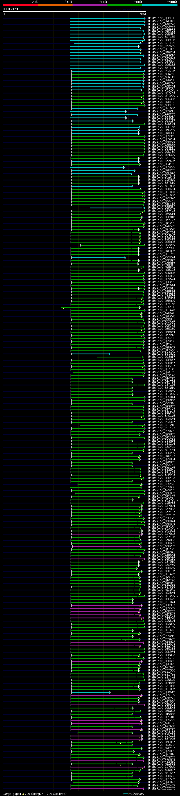Click the green ~80% scale segment

(x=125, y=5)
